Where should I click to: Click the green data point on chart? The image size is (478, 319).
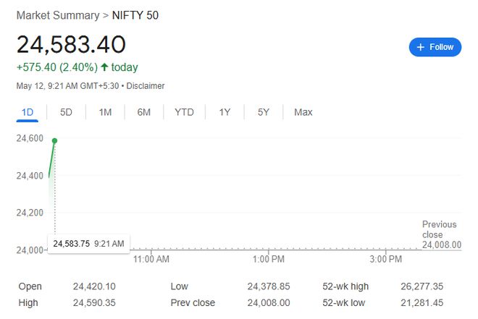[54, 140]
